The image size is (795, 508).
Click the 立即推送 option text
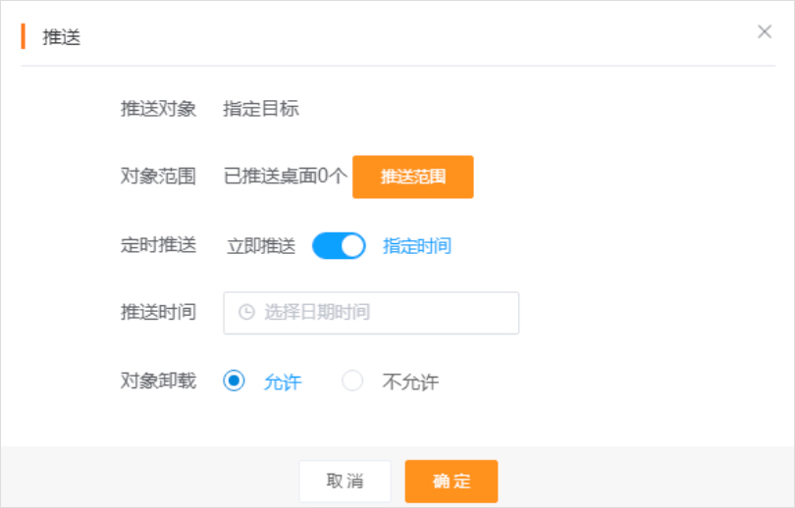(261, 246)
